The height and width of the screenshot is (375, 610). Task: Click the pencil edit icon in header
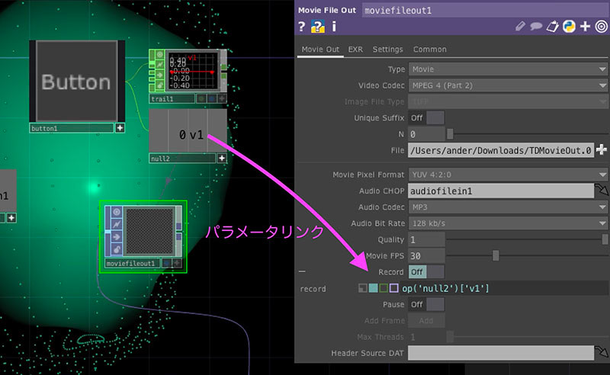pyautogui.click(x=520, y=27)
